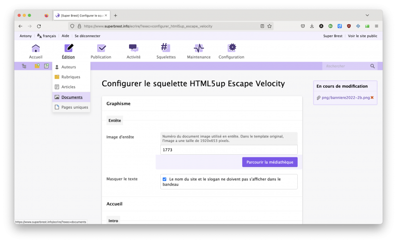Click the Accueil section heading in form

114,204
